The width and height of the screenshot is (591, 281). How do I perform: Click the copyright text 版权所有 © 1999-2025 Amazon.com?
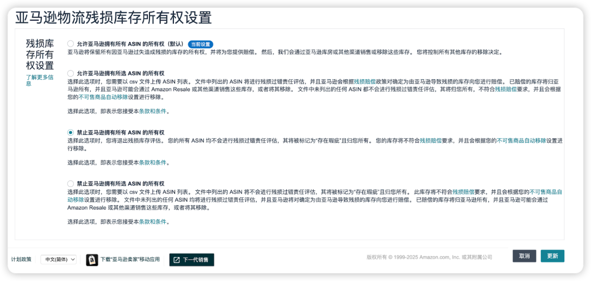point(430,257)
